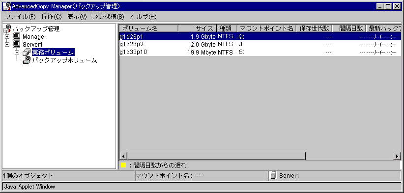
Task: Minimize the AdvancedCopy Manager window
Action: point(380,6)
